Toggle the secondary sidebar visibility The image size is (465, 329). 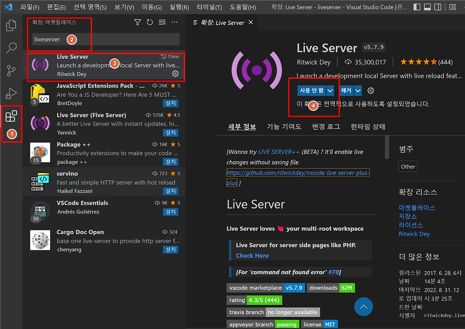(438, 7)
